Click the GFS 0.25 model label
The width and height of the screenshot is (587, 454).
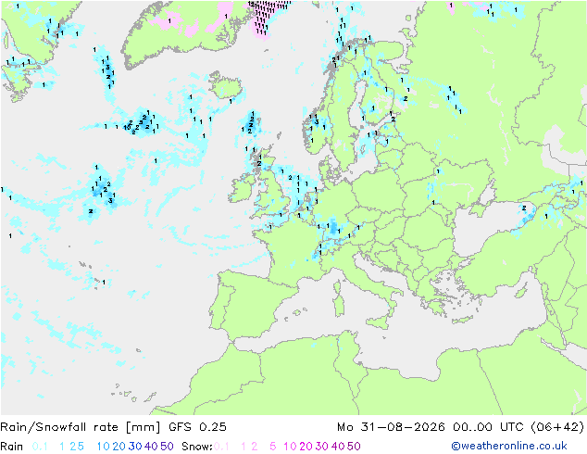point(197,427)
